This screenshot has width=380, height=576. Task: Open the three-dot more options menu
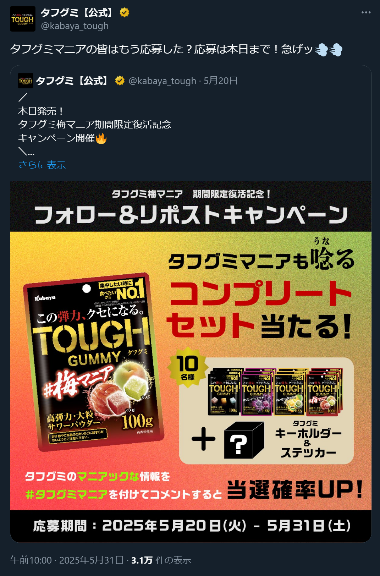tap(366, 12)
